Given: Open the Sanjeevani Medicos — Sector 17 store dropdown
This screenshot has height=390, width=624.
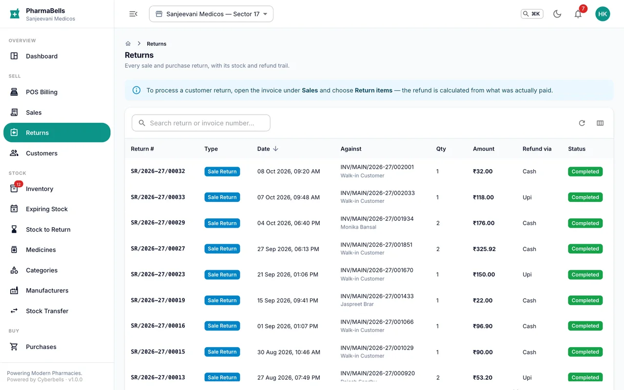Looking at the screenshot, I should point(211,14).
